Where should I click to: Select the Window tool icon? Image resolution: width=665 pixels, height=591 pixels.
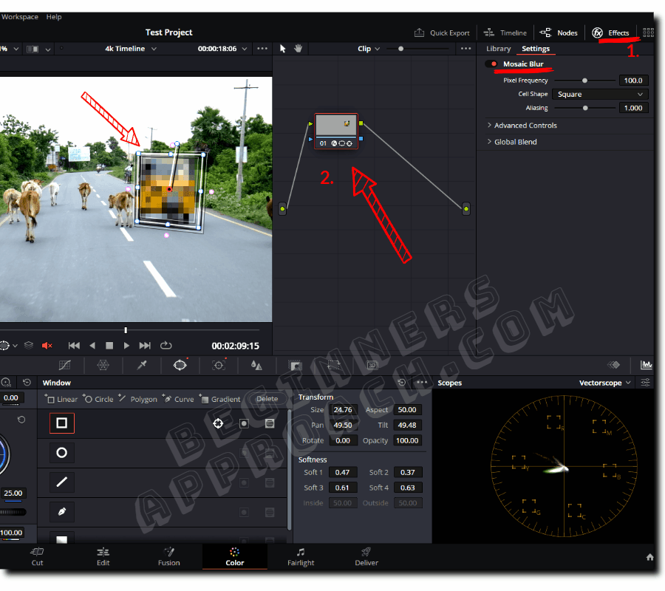pos(181,365)
